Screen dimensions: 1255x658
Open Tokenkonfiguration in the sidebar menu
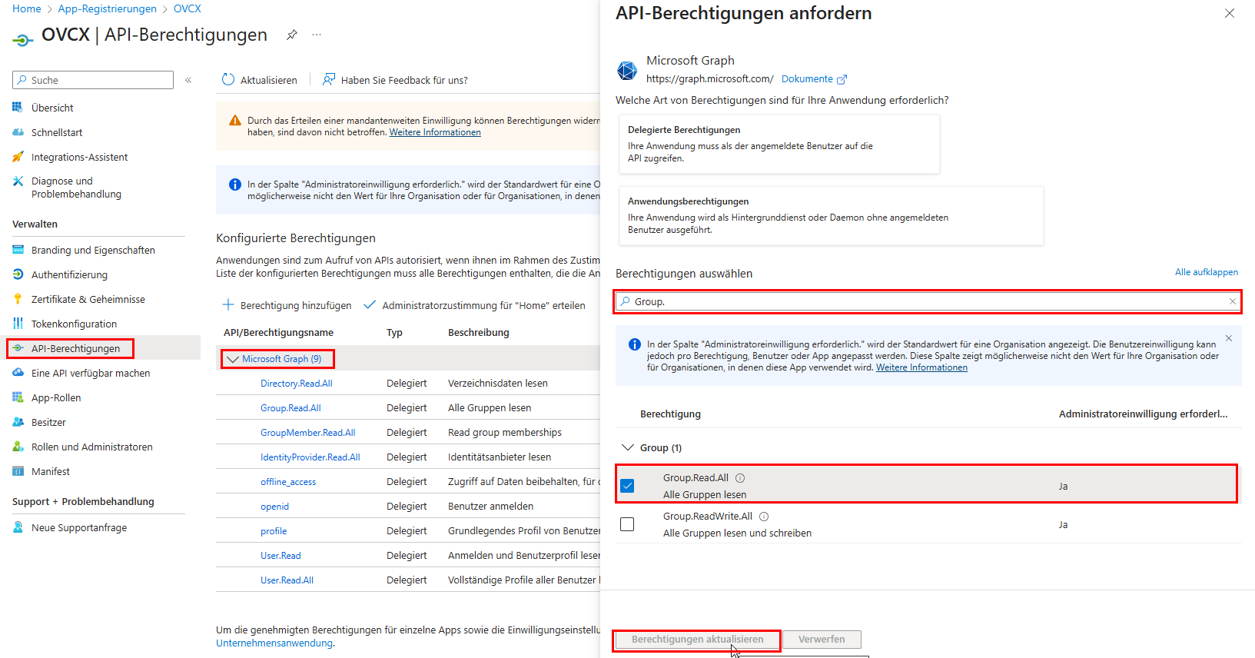[x=74, y=324]
